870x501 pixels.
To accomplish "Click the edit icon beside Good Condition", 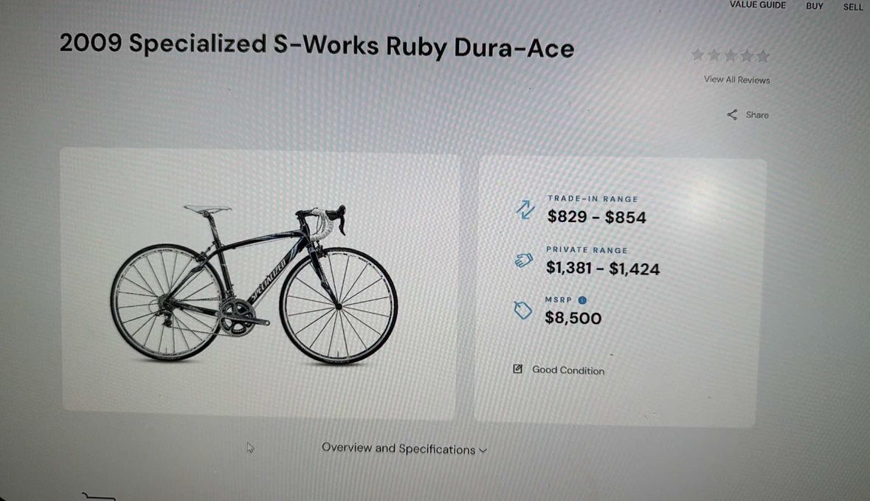I will (518, 369).
